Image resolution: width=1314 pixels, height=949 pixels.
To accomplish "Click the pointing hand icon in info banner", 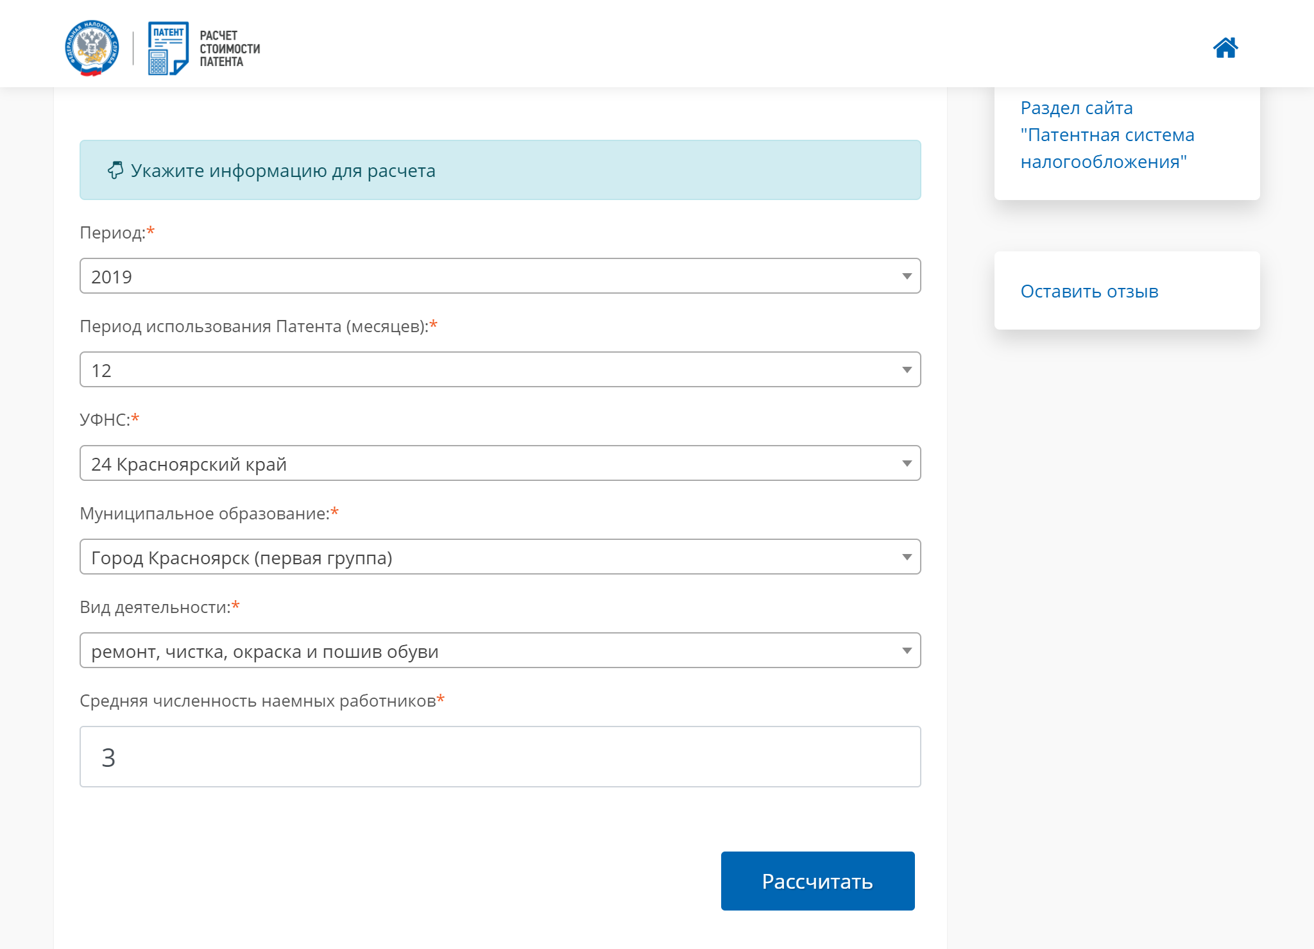I will (115, 170).
